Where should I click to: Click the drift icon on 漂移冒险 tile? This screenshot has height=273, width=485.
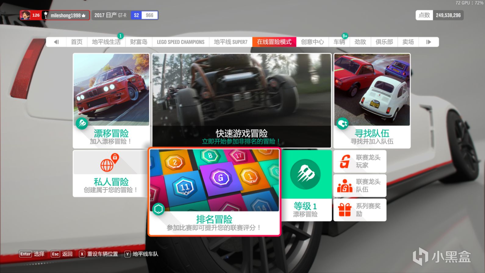pyautogui.click(x=82, y=123)
